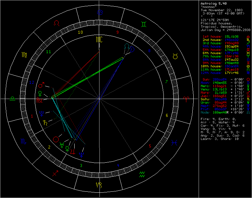The image size is (252, 198).
Task: Click the Merc 11Sag21 row
Action: point(225,86)
